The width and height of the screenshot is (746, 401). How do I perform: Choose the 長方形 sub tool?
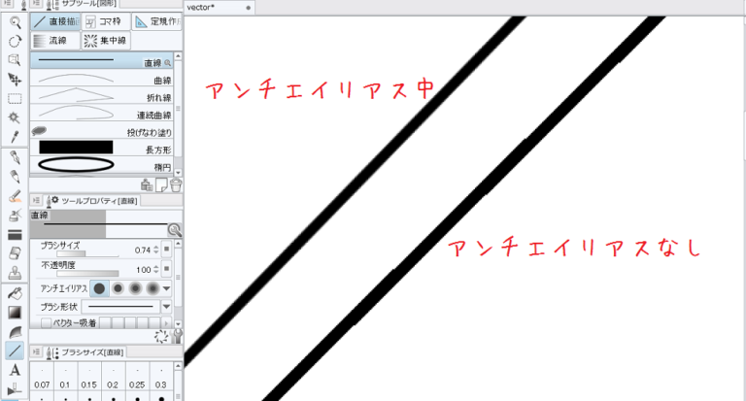click(x=97, y=148)
